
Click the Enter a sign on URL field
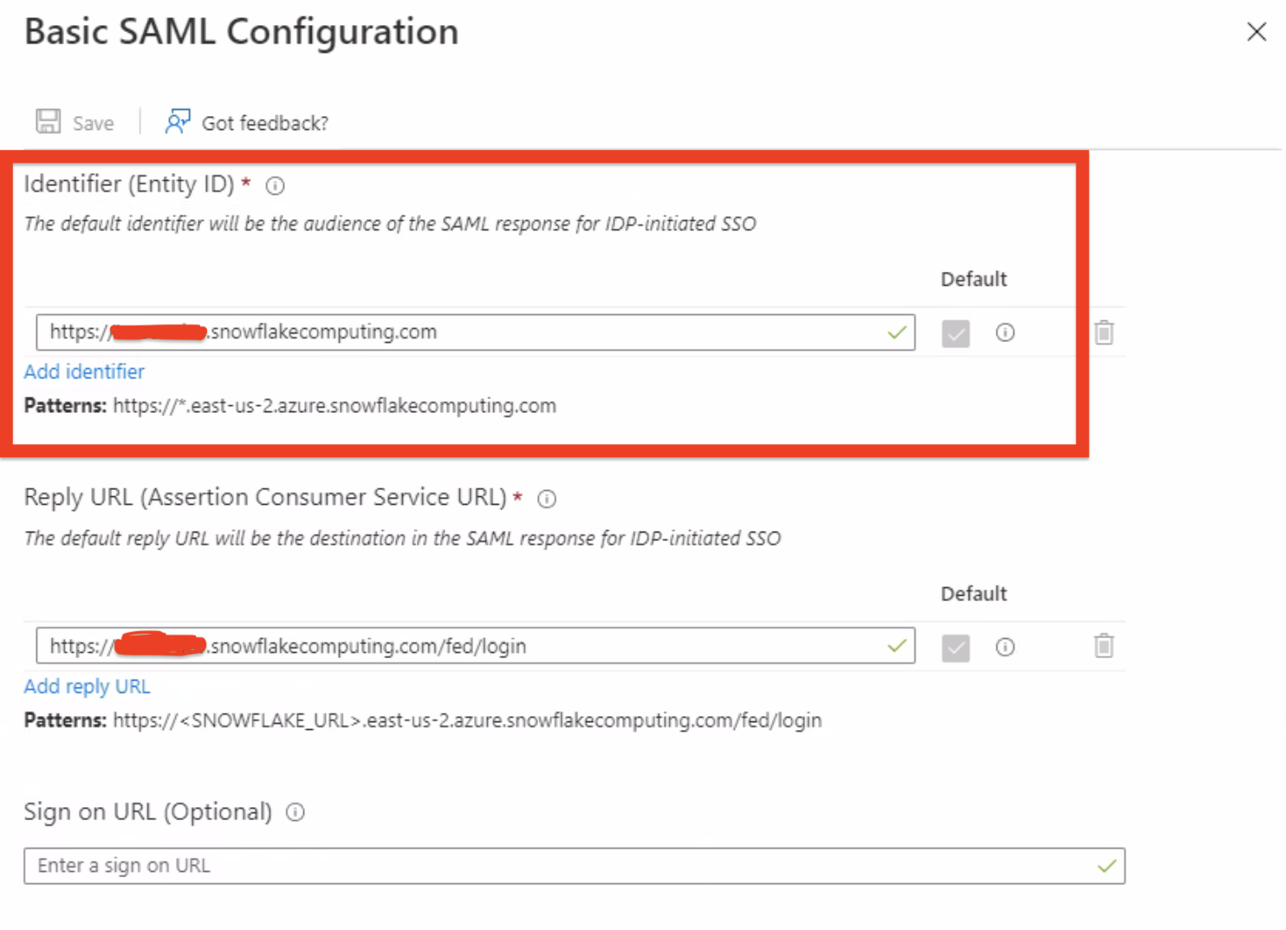click(x=575, y=866)
